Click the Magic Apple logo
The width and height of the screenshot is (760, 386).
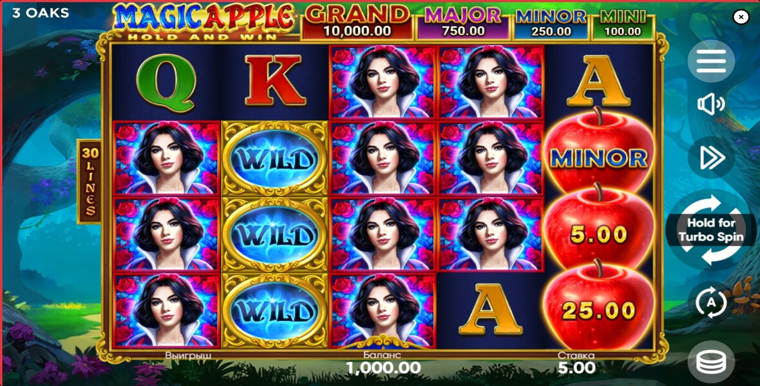(205, 22)
